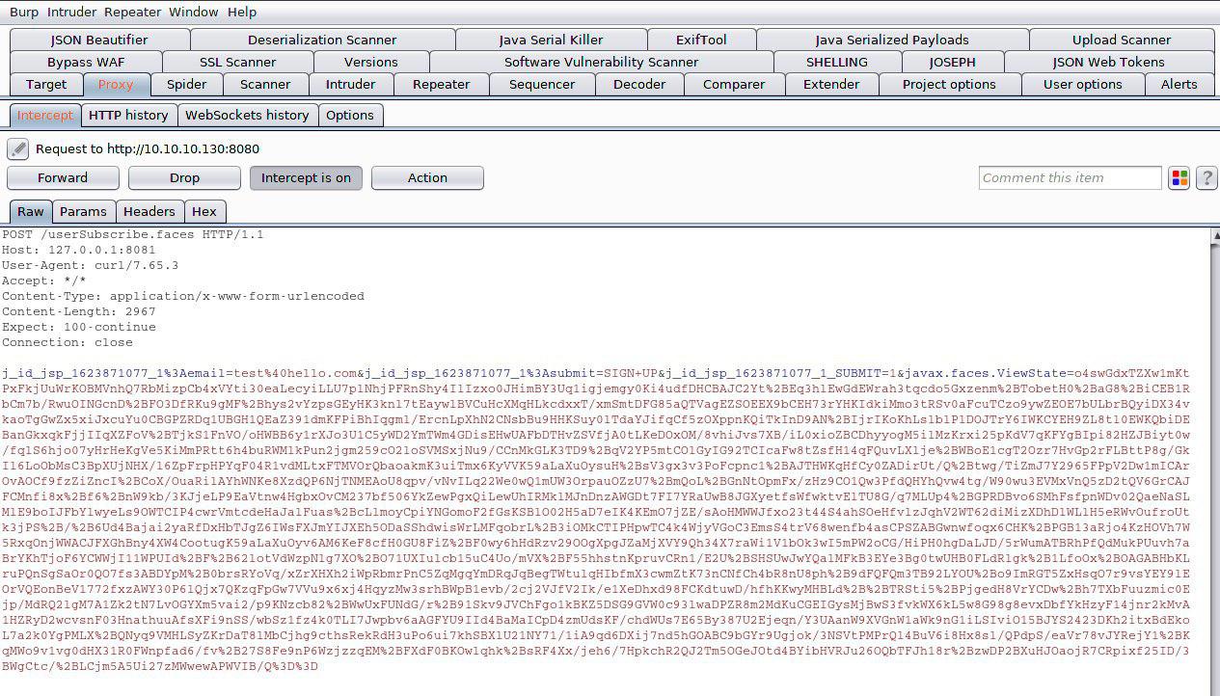Open the WebSockets history sub-tab
The height and width of the screenshot is (696, 1220).
(247, 115)
